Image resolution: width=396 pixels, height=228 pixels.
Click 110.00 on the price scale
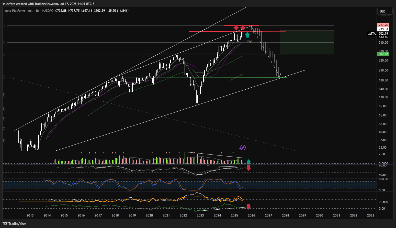pos(383,97)
